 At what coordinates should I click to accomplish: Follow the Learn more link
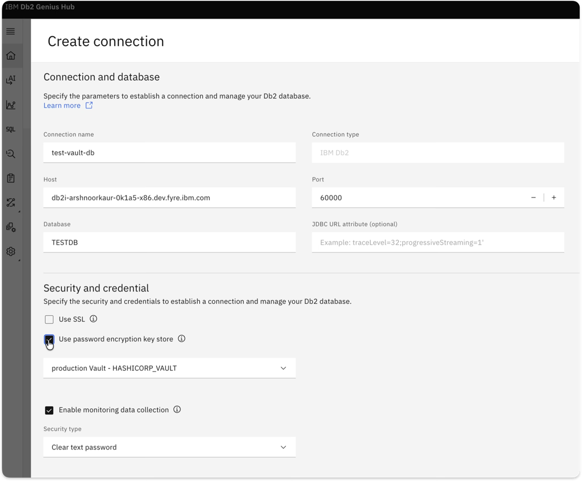[x=62, y=105]
